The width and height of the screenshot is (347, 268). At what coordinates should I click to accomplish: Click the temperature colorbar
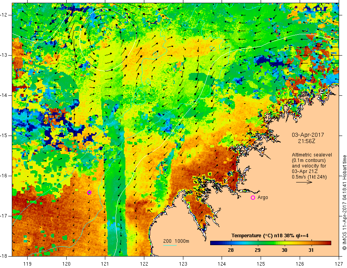(271, 243)
